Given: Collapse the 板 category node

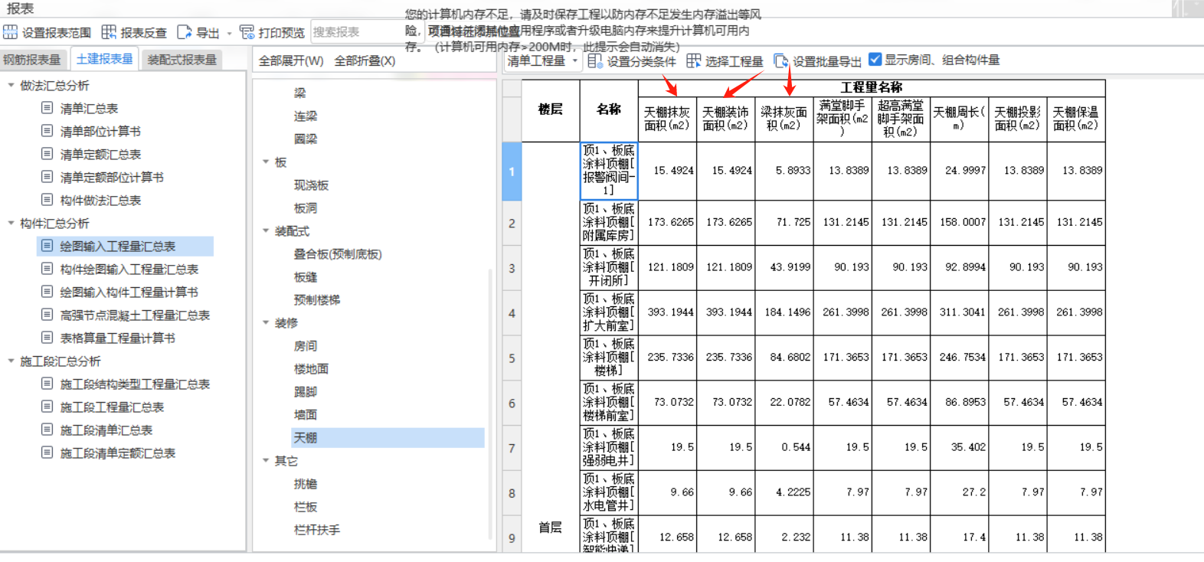Looking at the screenshot, I should point(266,162).
